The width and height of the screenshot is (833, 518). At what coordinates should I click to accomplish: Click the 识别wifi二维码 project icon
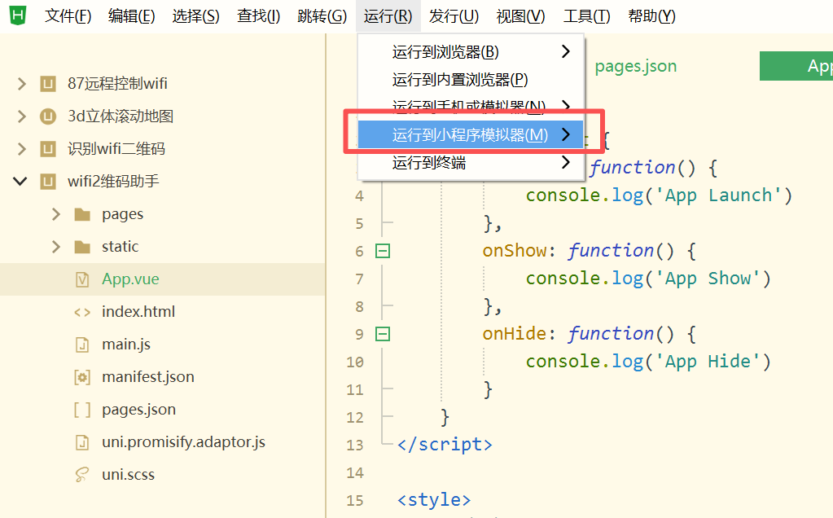click(48, 149)
